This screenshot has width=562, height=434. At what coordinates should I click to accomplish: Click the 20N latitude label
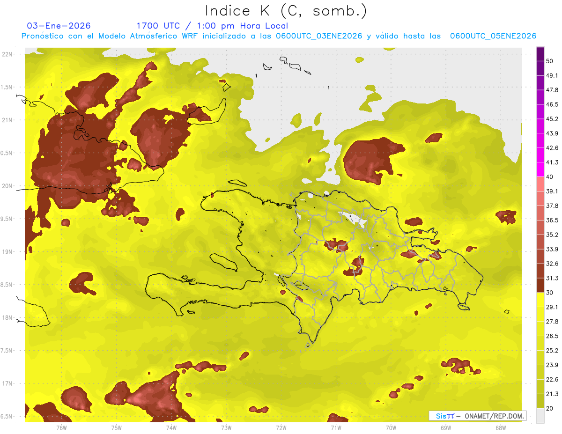coord(7,186)
